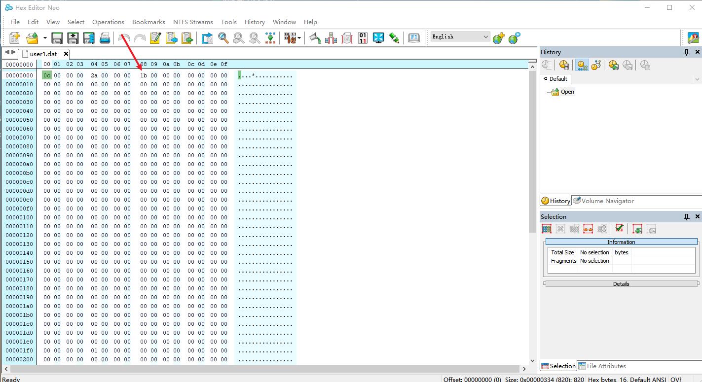Close the History panel
Viewport: 702px width, 382px height.
698,52
